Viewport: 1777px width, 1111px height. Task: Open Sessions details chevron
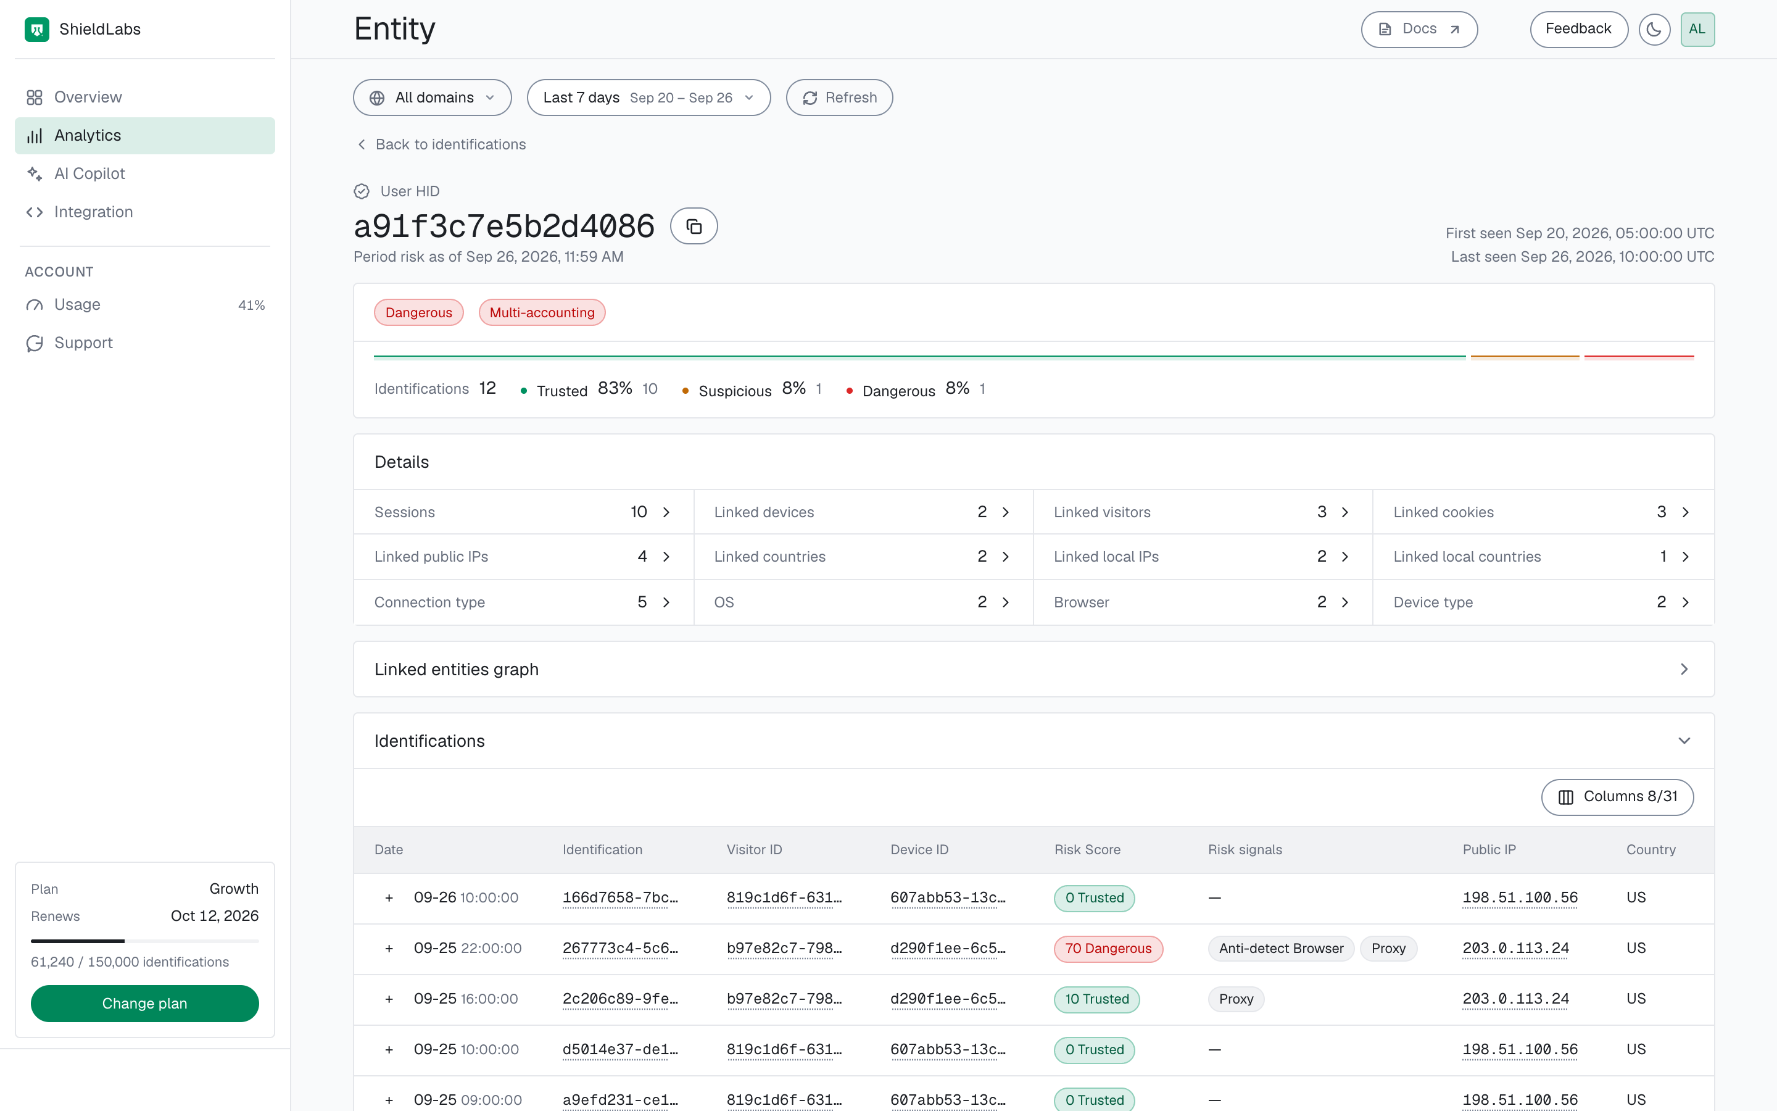666,512
